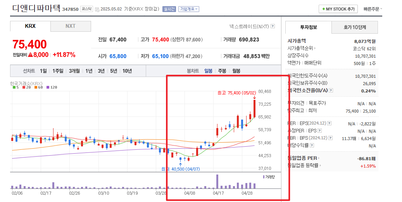
Task: Click the stock code 347850
Action: pyautogui.click(x=70, y=9)
